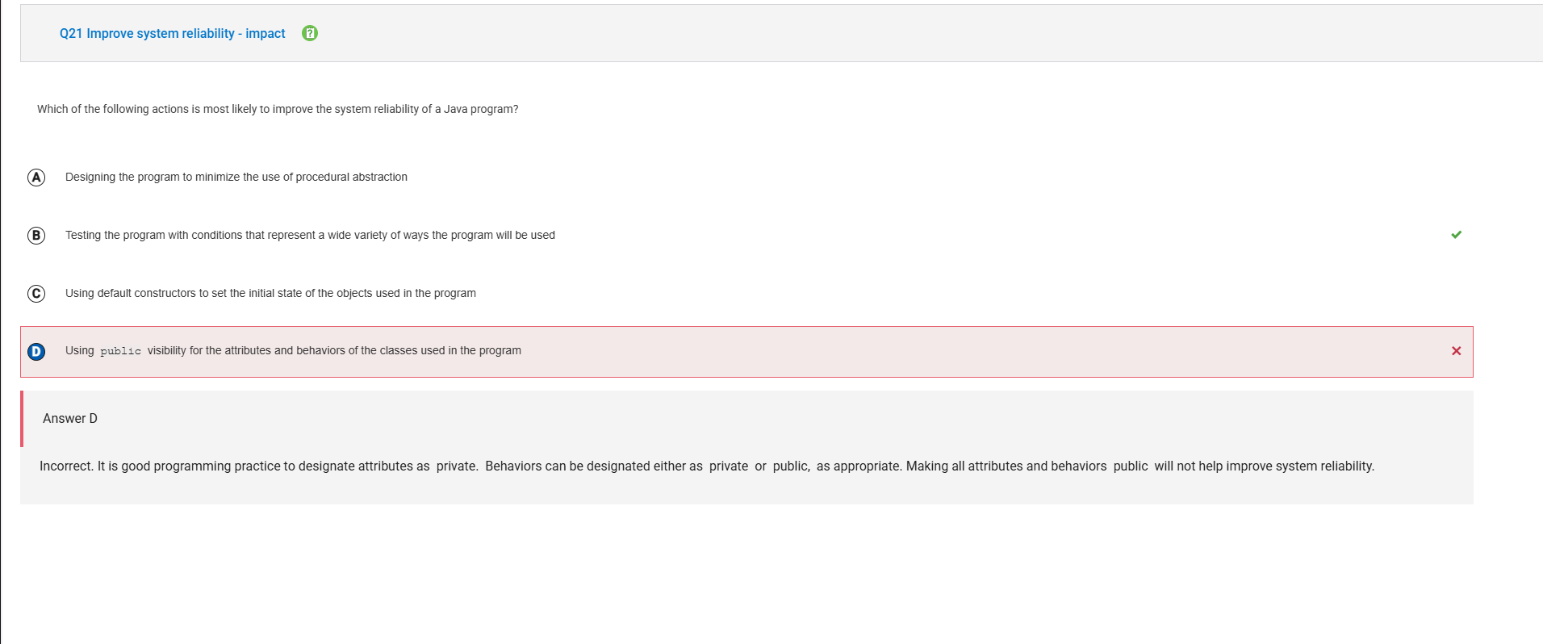Click the green help icon beside the question title
The width and height of the screenshot is (1543, 644).
coord(309,33)
